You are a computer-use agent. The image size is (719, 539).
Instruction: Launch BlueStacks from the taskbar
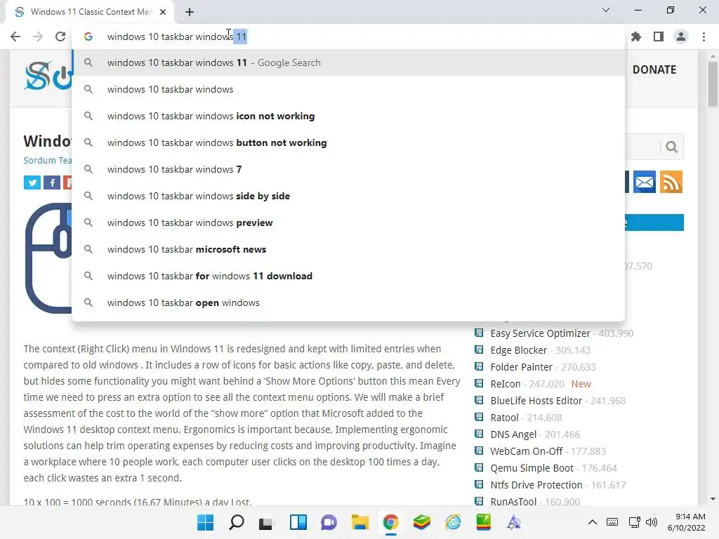click(421, 522)
